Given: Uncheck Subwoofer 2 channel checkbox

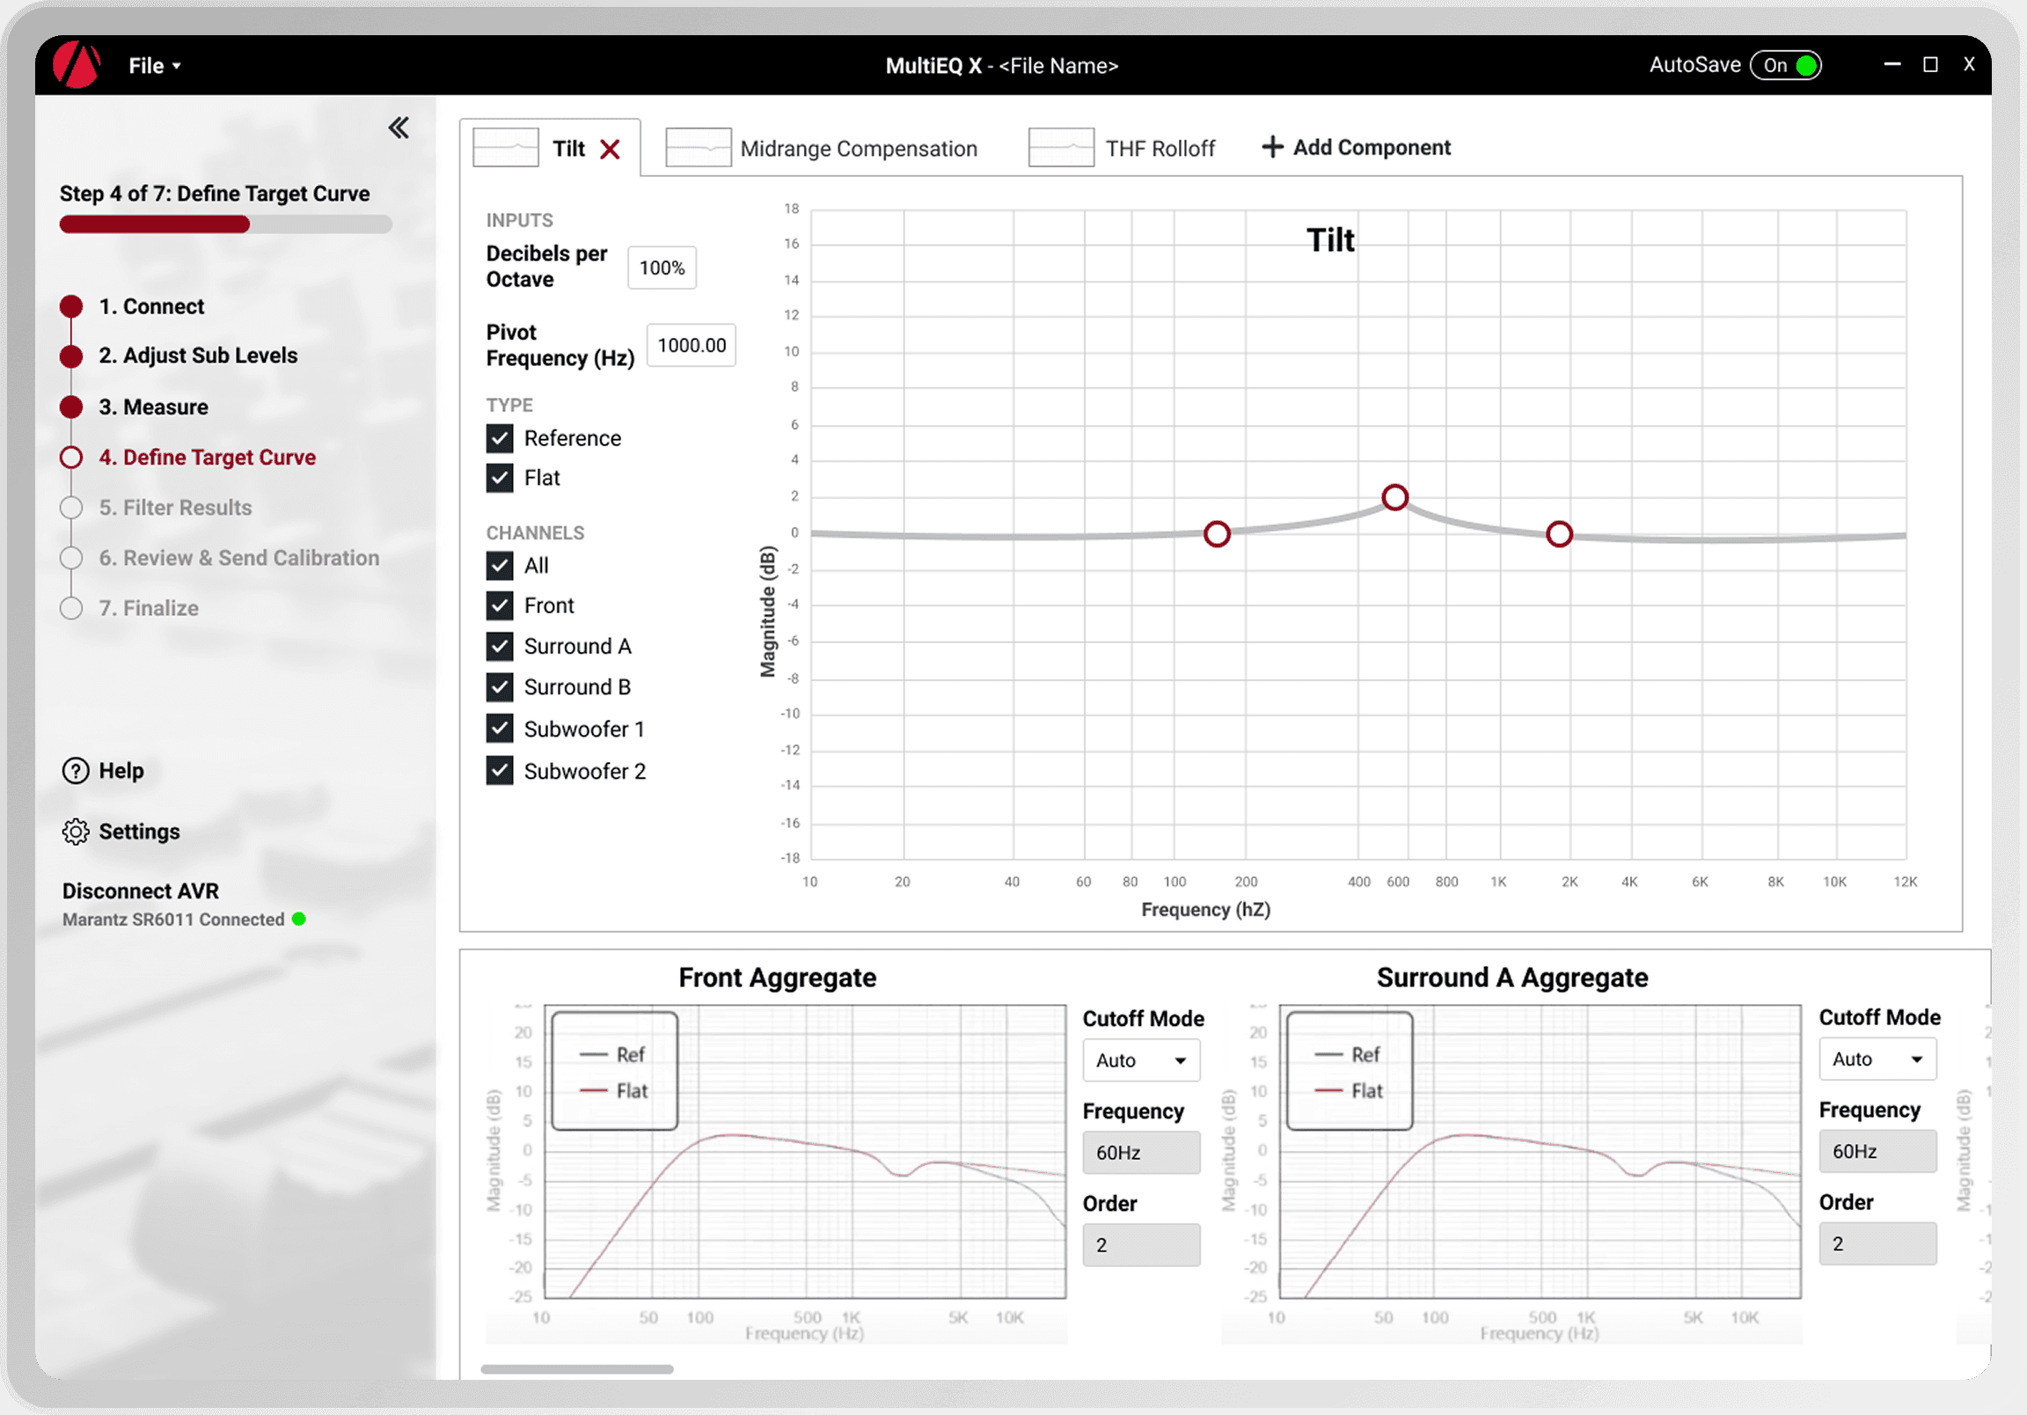Looking at the screenshot, I should (500, 771).
